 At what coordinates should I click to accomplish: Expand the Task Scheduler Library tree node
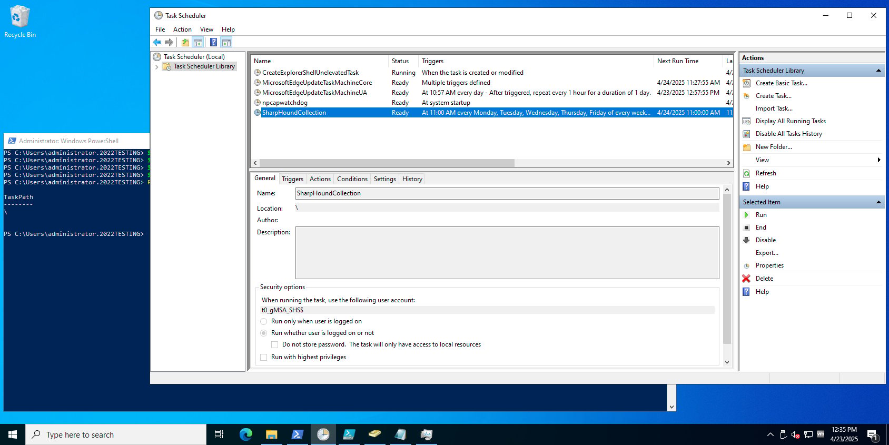(x=156, y=67)
